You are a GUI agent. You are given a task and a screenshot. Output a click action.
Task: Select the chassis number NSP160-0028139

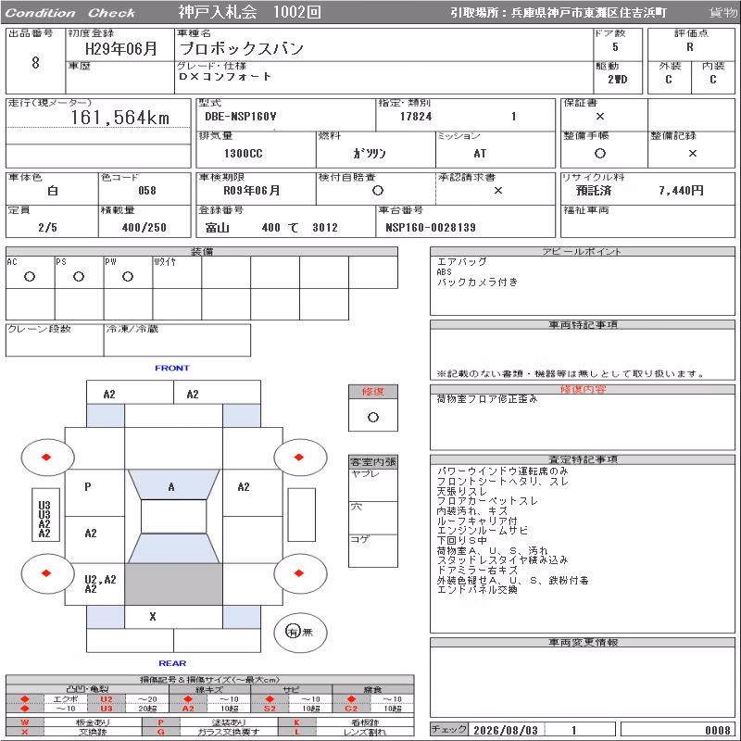pyautogui.click(x=431, y=227)
